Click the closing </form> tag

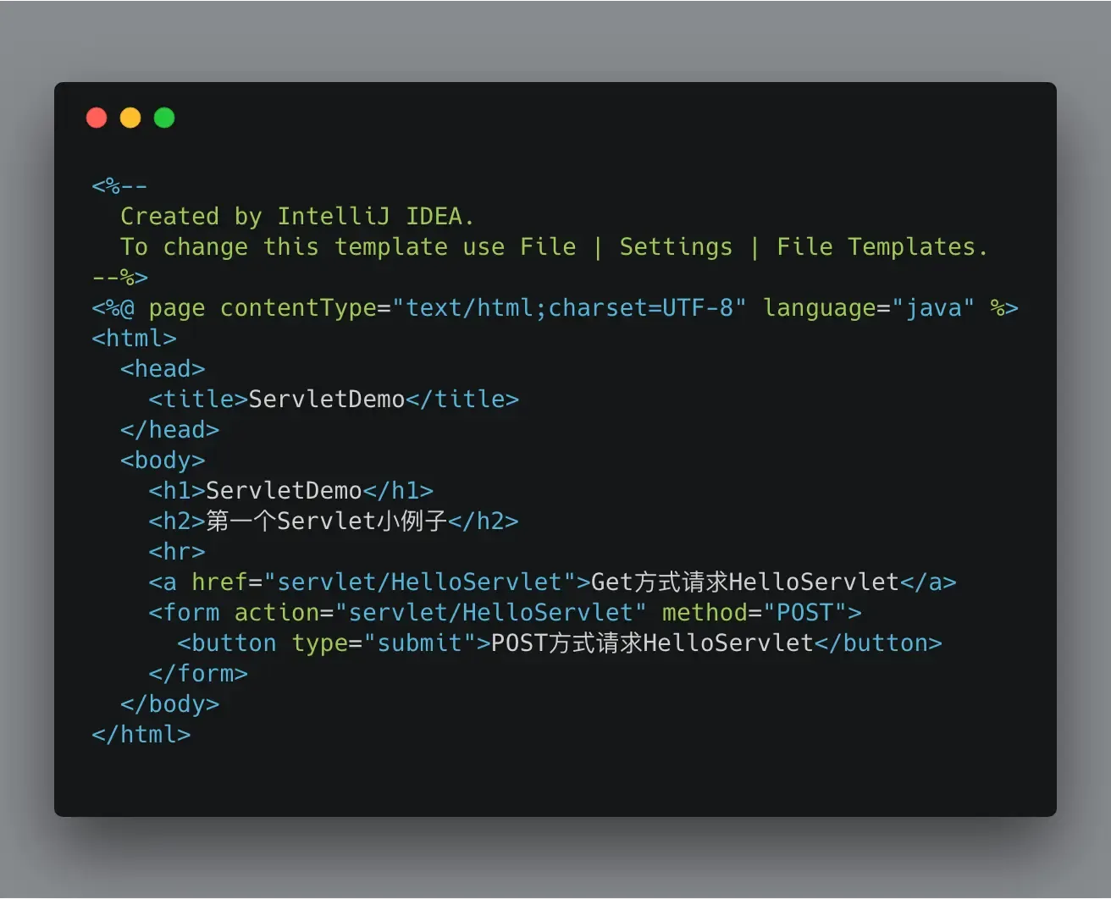[198, 674]
